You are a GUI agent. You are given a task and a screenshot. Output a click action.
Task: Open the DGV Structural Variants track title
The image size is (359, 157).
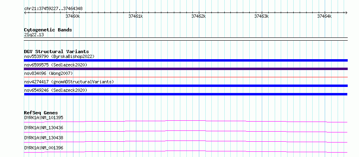56,52
